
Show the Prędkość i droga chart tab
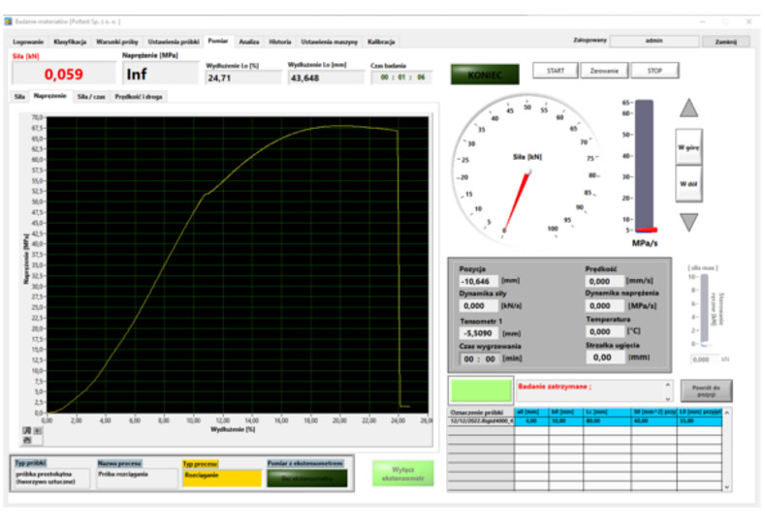(138, 97)
